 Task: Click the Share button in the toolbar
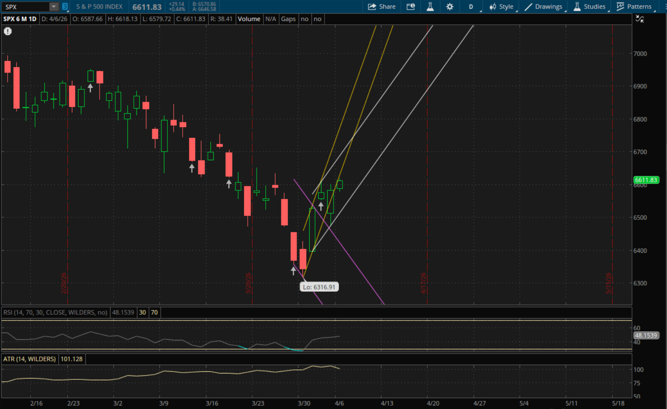[x=382, y=7]
